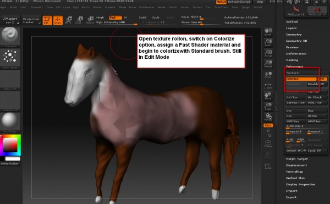Click the Disable UV button
Screen dimensions: 330x204
[x=317, y=84]
